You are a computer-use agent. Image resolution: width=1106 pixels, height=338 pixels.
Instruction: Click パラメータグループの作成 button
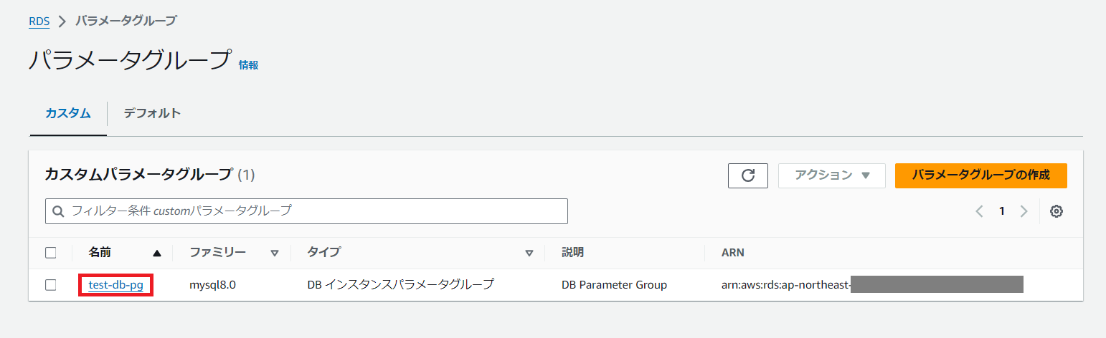(980, 175)
